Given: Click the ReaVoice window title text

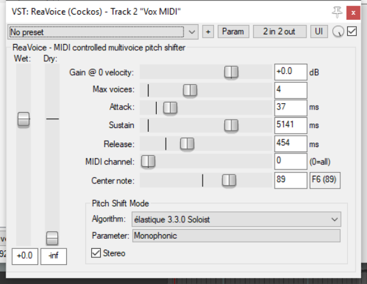Looking at the screenshot, I should click(96, 11).
